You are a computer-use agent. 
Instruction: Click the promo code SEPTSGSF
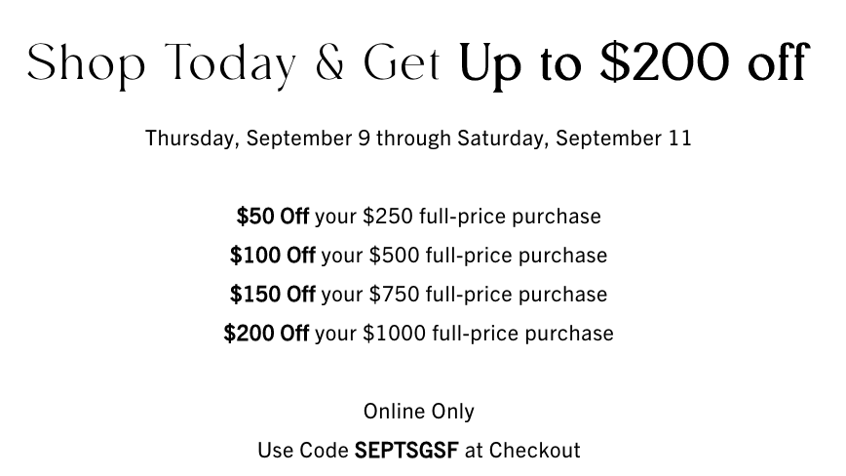pyautogui.click(x=406, y=451)
